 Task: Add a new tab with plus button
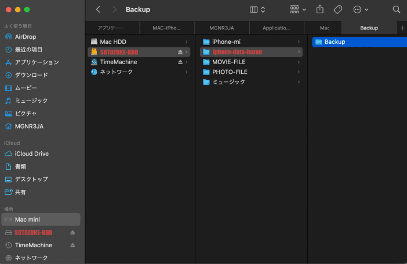[402, 28]
